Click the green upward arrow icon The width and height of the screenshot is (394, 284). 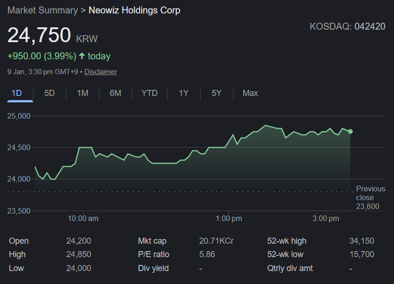(82, 56)
